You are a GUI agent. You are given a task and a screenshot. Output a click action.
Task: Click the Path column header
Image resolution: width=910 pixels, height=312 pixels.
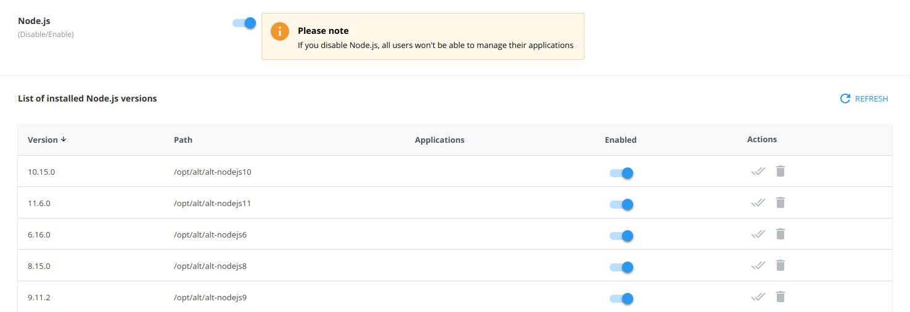coord(183,140)
